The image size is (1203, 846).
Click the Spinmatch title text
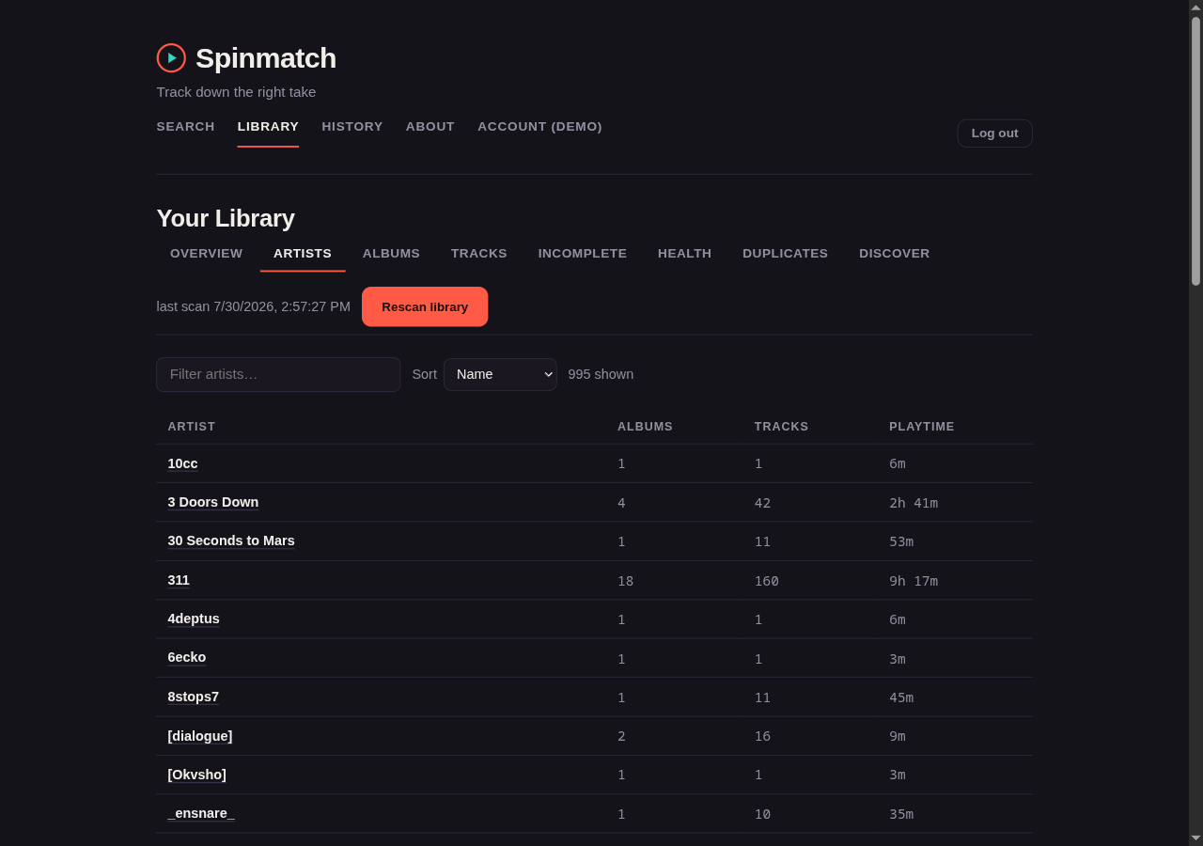[x=266, y=58]
